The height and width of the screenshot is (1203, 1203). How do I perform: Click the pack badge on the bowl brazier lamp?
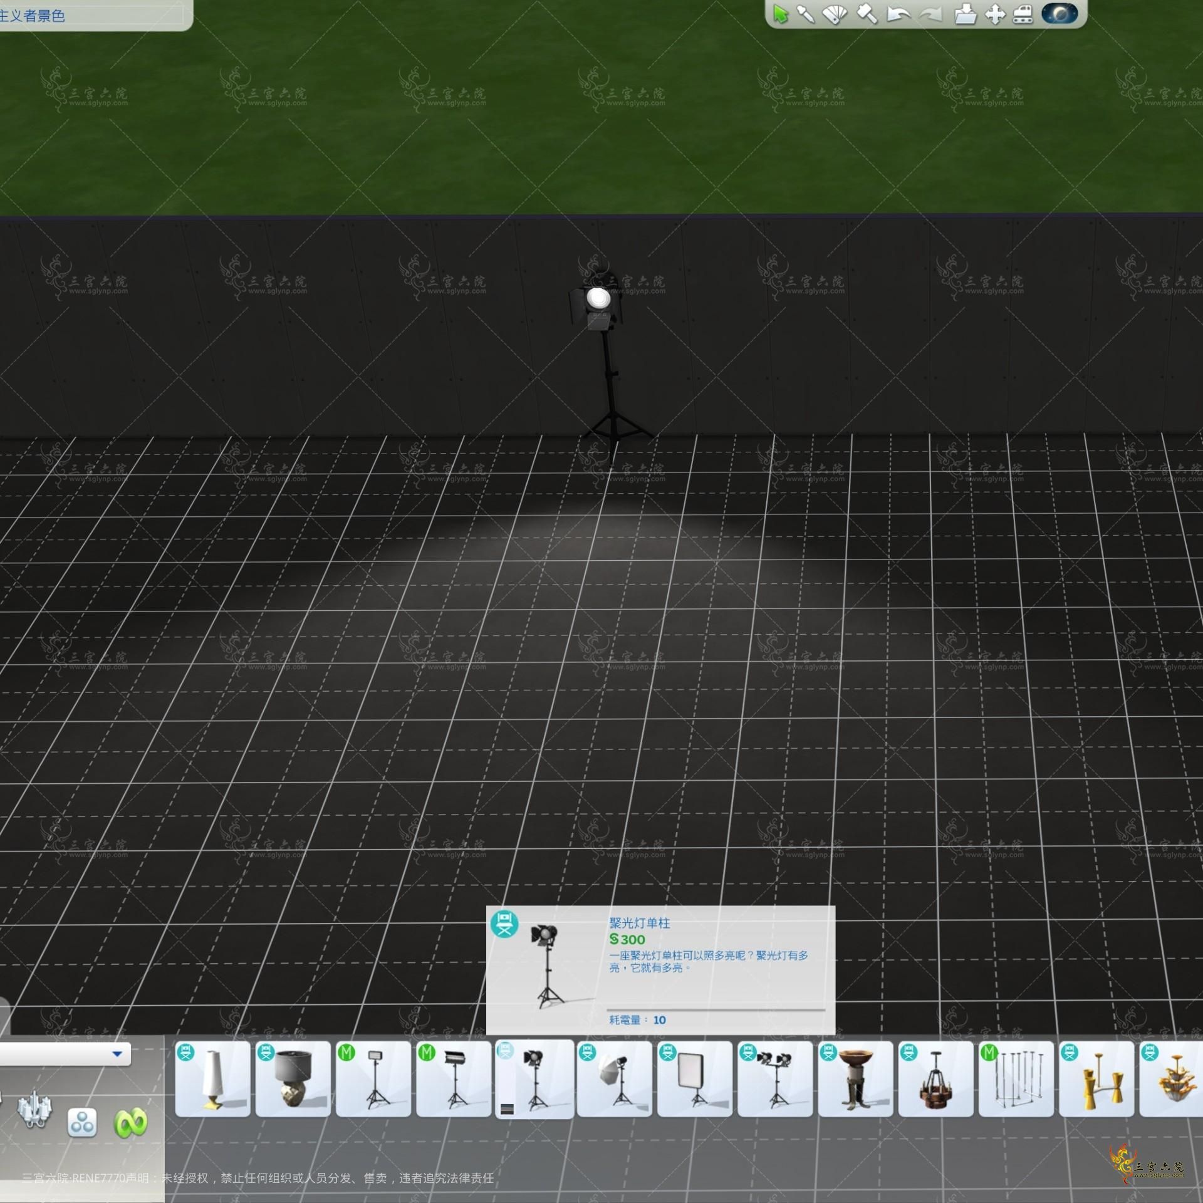click(828, 1053)
